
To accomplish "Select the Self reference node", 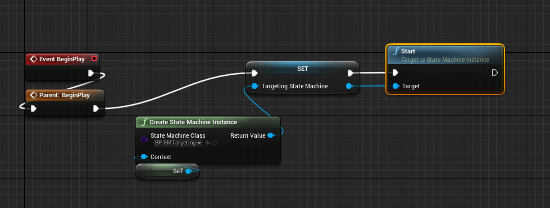I will [x=167, y=171].
